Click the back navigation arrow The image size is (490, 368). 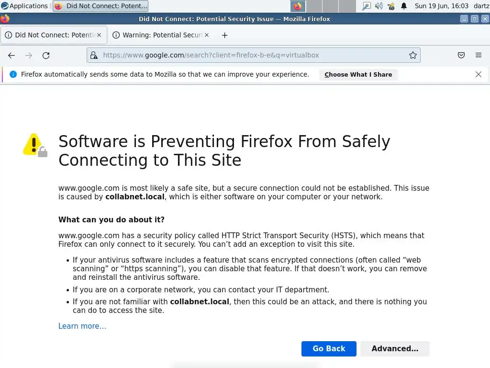(x=11, y=55)
